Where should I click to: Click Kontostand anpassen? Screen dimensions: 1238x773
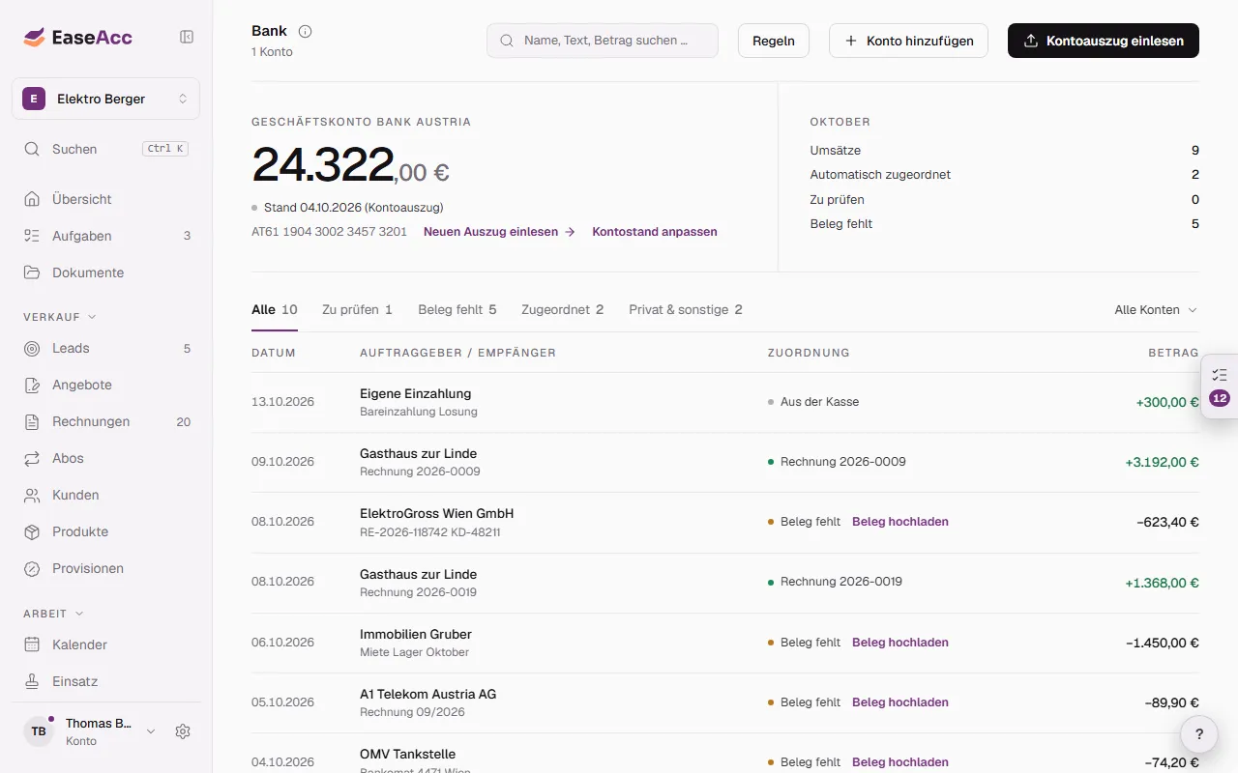655,232
